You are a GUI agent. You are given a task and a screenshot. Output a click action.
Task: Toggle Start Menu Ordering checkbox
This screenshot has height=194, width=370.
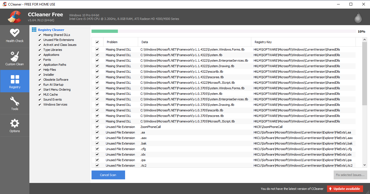[x=40, y=90]
